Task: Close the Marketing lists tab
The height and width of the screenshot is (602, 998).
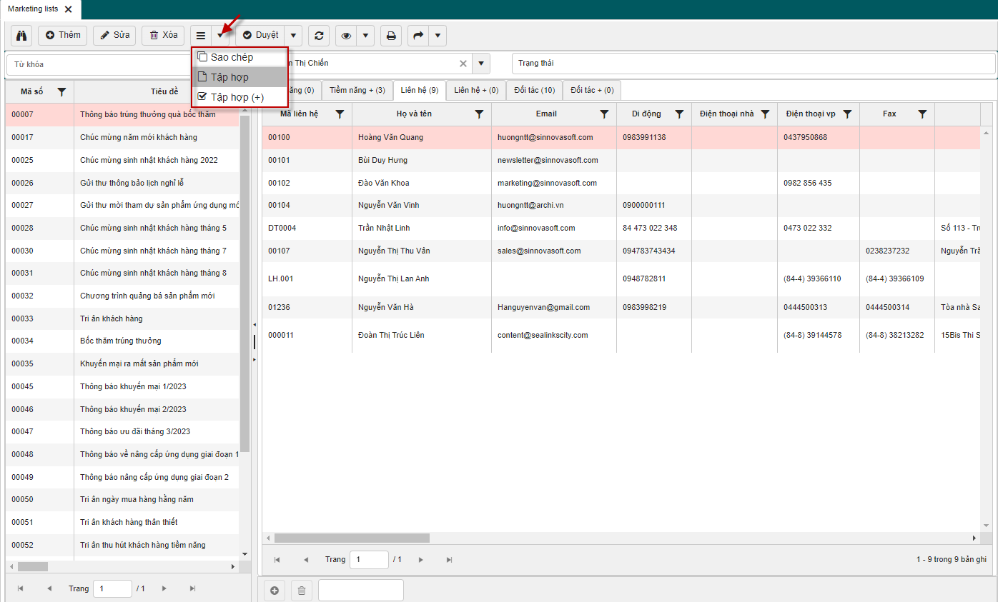Action: coord(68,9)
